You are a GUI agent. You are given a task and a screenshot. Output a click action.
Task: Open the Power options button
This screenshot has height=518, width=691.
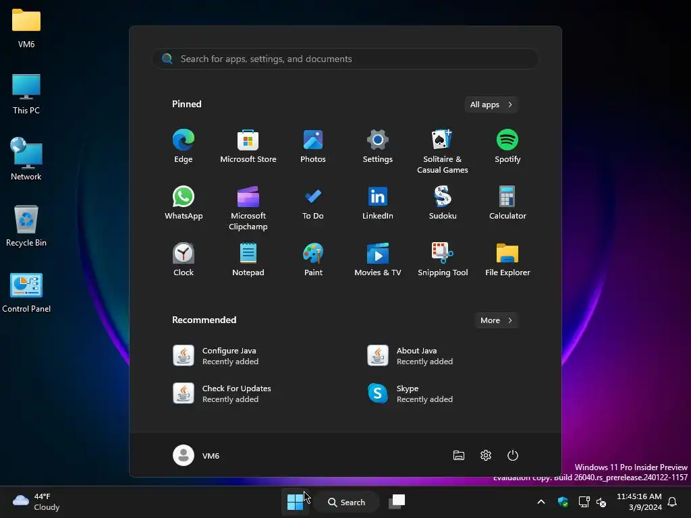pos(513,455)
